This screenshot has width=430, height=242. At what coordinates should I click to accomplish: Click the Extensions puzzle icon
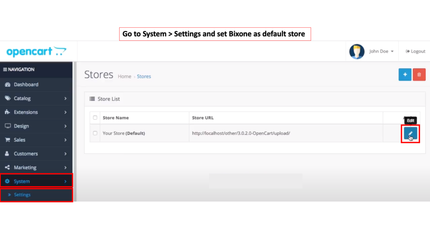(x=8, y=112)
